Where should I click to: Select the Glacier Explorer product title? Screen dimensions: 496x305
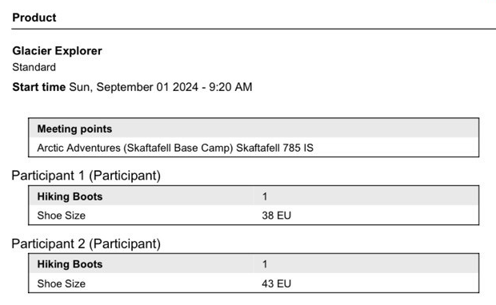58,51
